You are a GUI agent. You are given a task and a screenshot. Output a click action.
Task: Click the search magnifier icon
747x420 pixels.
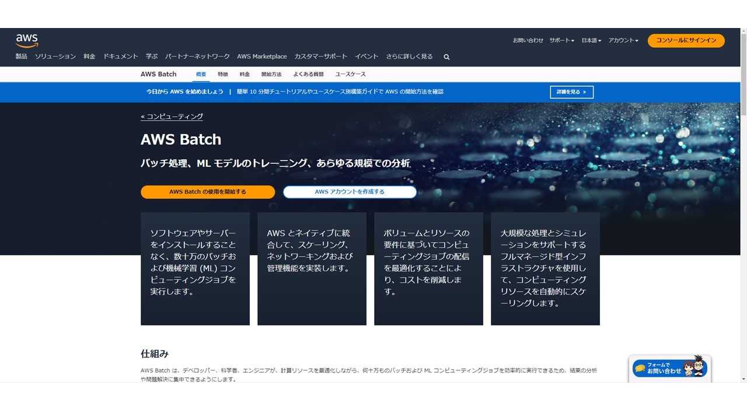click(446, 57)
